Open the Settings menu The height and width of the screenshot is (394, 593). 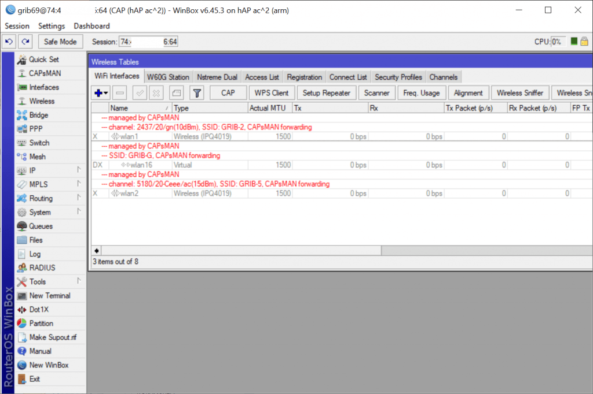click(x=52, y=26)
